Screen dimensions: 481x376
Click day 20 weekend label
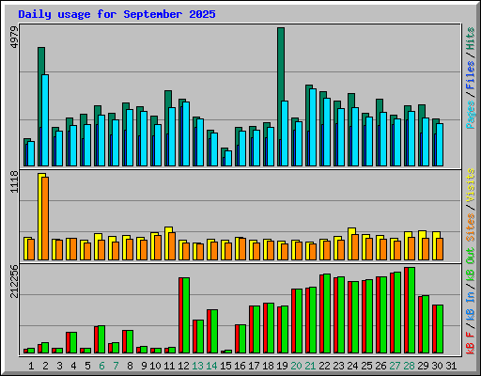point(296,366)
